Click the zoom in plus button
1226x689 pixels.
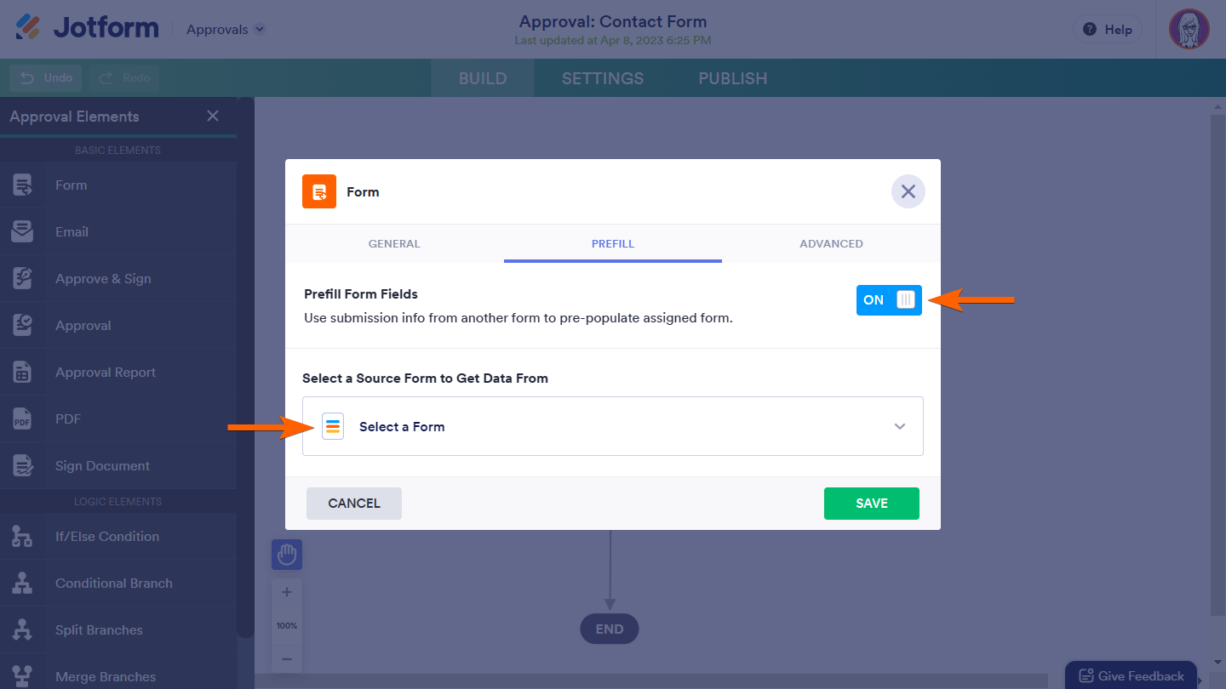[x=287, y=592]
